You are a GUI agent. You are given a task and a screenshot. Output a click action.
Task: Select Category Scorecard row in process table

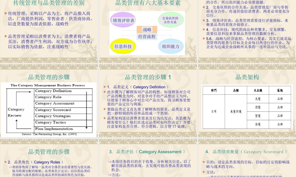[x=63, y=110]
